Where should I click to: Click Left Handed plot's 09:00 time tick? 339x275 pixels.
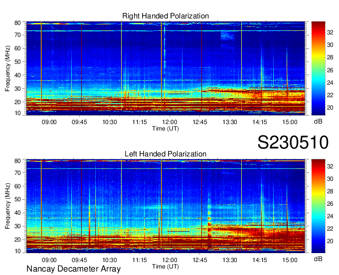(x=49, y=260)
